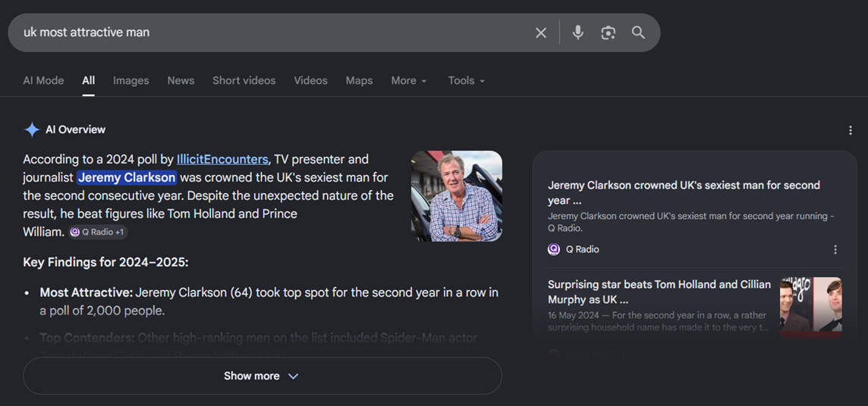Follow the IllicitEncounters link
868x406 pixels.
tap(222, 160)
